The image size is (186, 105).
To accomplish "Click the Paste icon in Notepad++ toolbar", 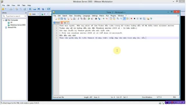I will (x=85, y=19).
